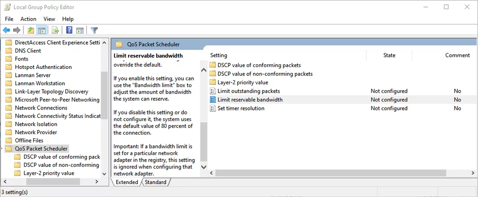Open the File menu

(9, 19)
